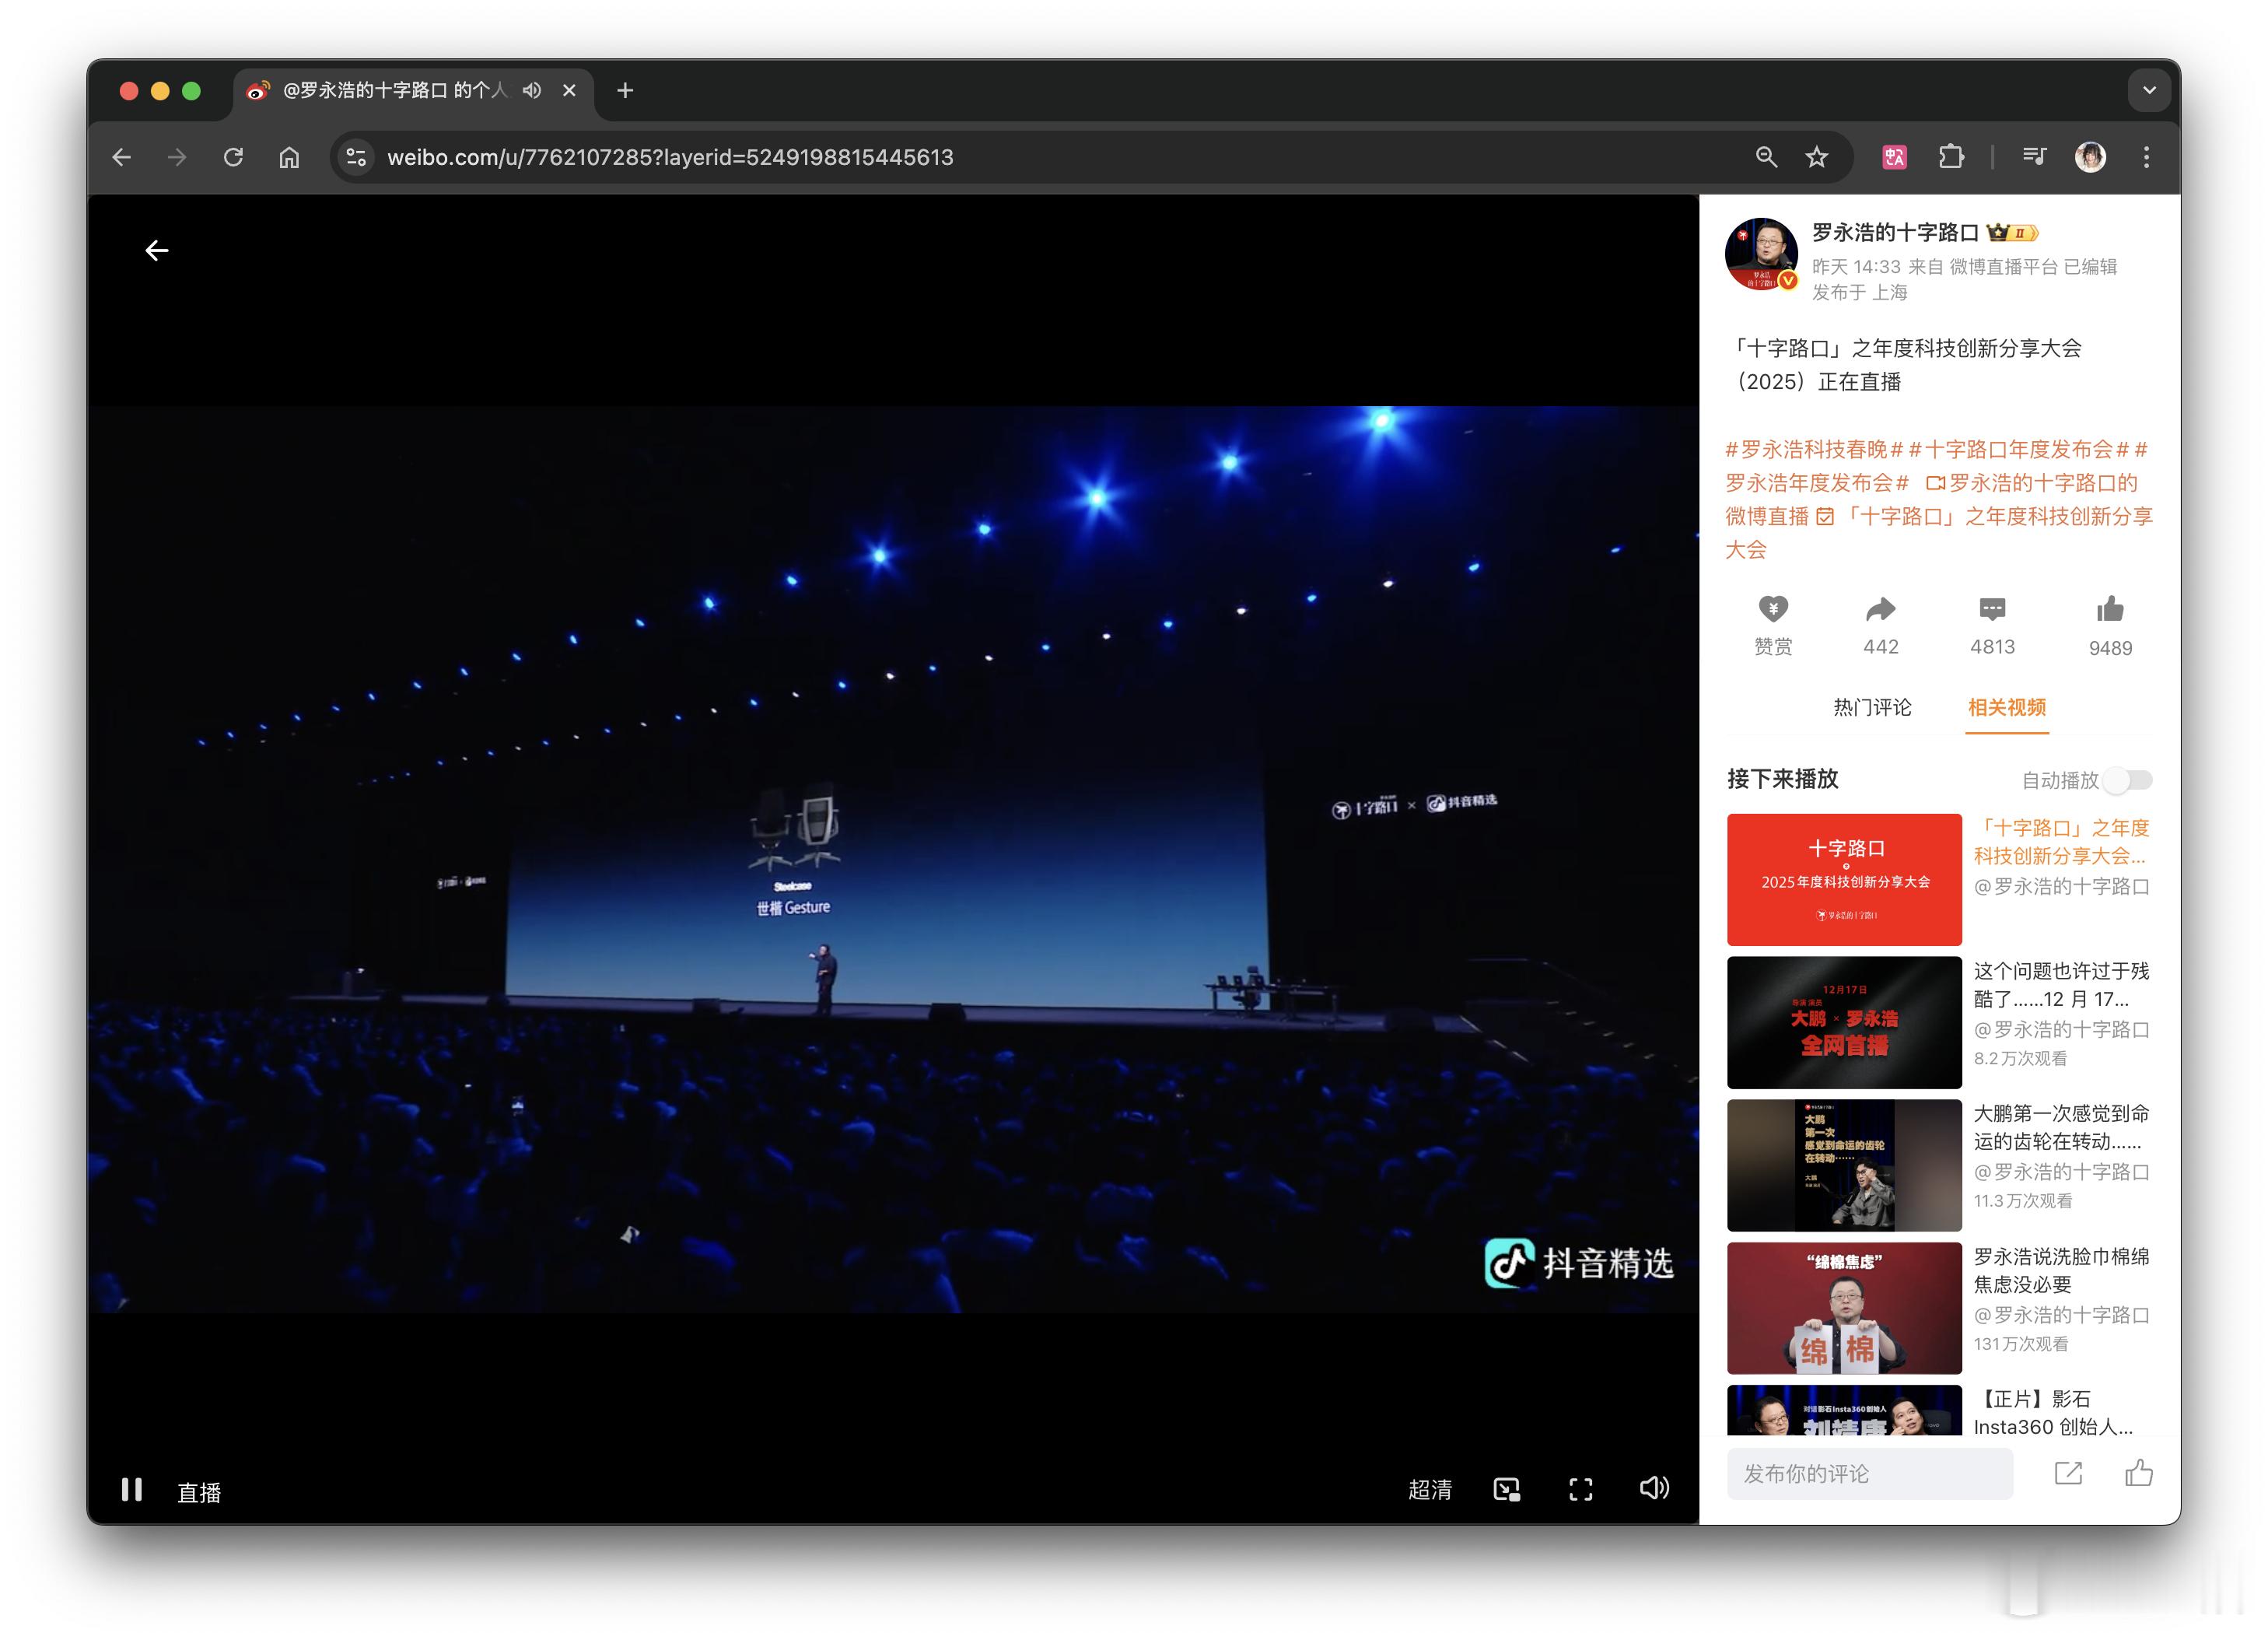Viewport: 2268px width, 1640px height.
Task: Open the #罗永浩科技春晚# hashtag link
Action: 1812,450
